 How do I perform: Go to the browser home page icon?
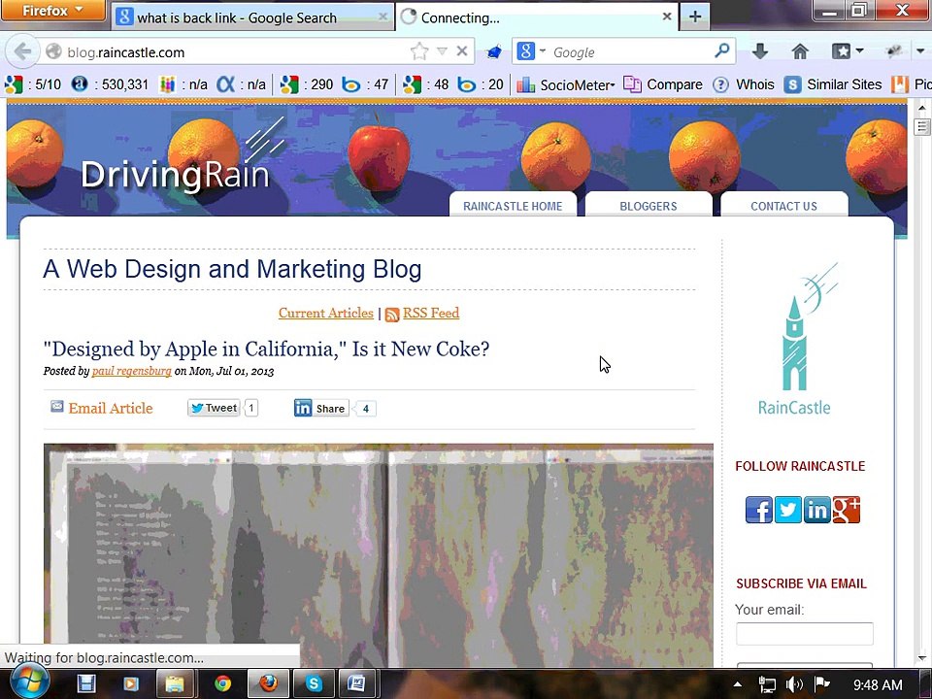point(800,51)
